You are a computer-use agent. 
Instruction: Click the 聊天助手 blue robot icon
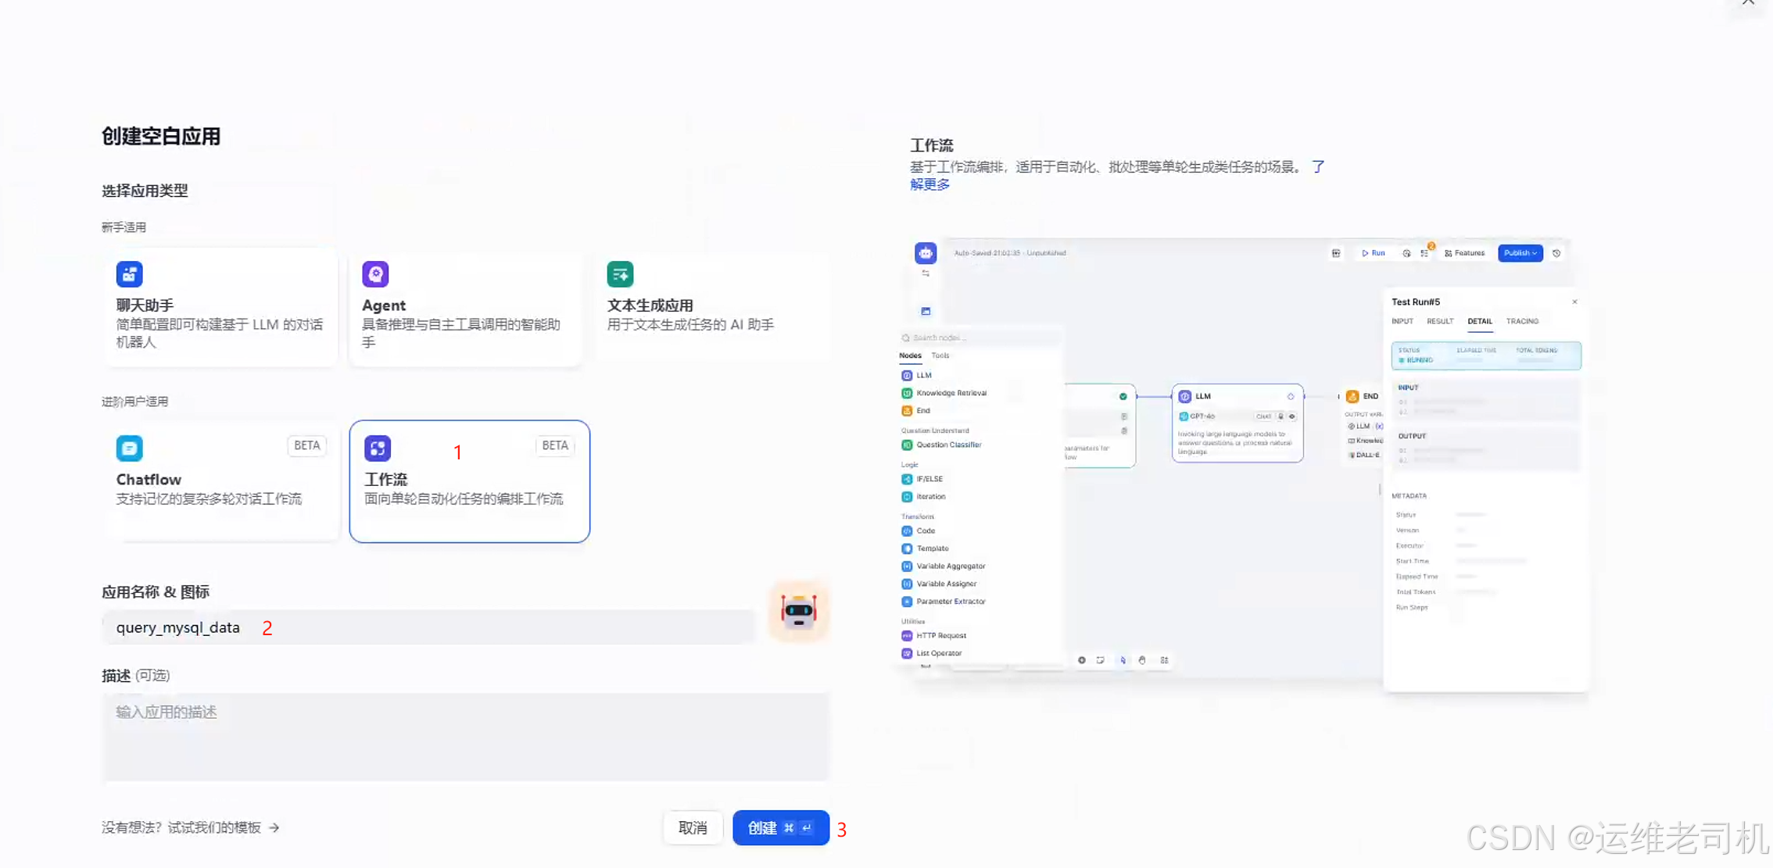(x=130, y=274)
